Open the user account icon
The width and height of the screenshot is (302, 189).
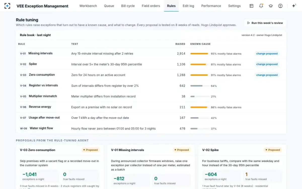(280, 6)
